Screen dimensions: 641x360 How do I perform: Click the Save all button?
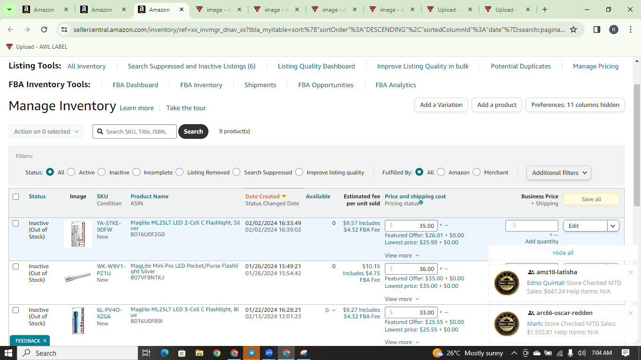591,199
